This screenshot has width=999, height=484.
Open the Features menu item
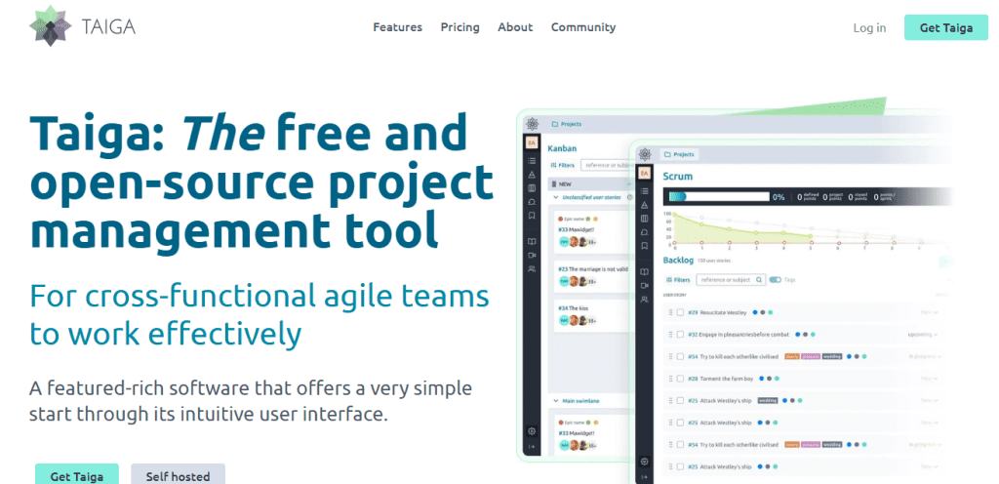[398, 27]
